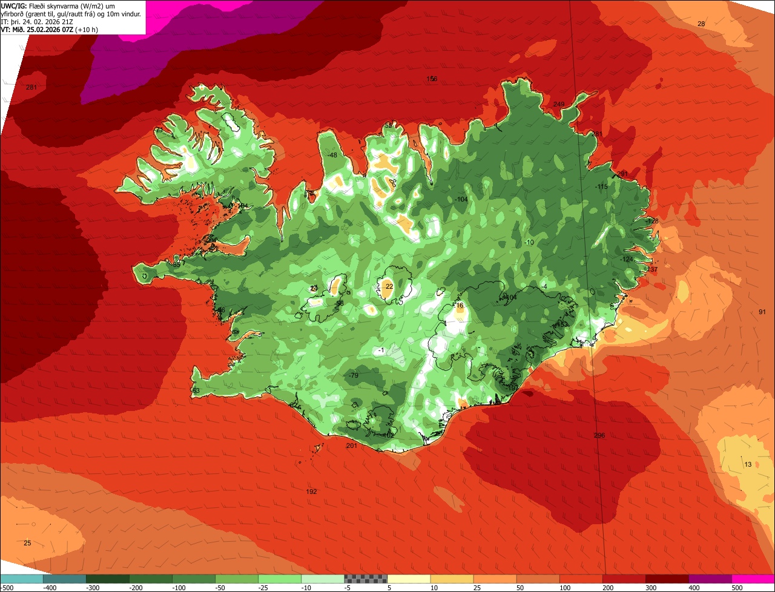This screenshot has width=775, height=592.
Task: Click the '16' value in central Iceland
Action: click(x=460, y=306)
